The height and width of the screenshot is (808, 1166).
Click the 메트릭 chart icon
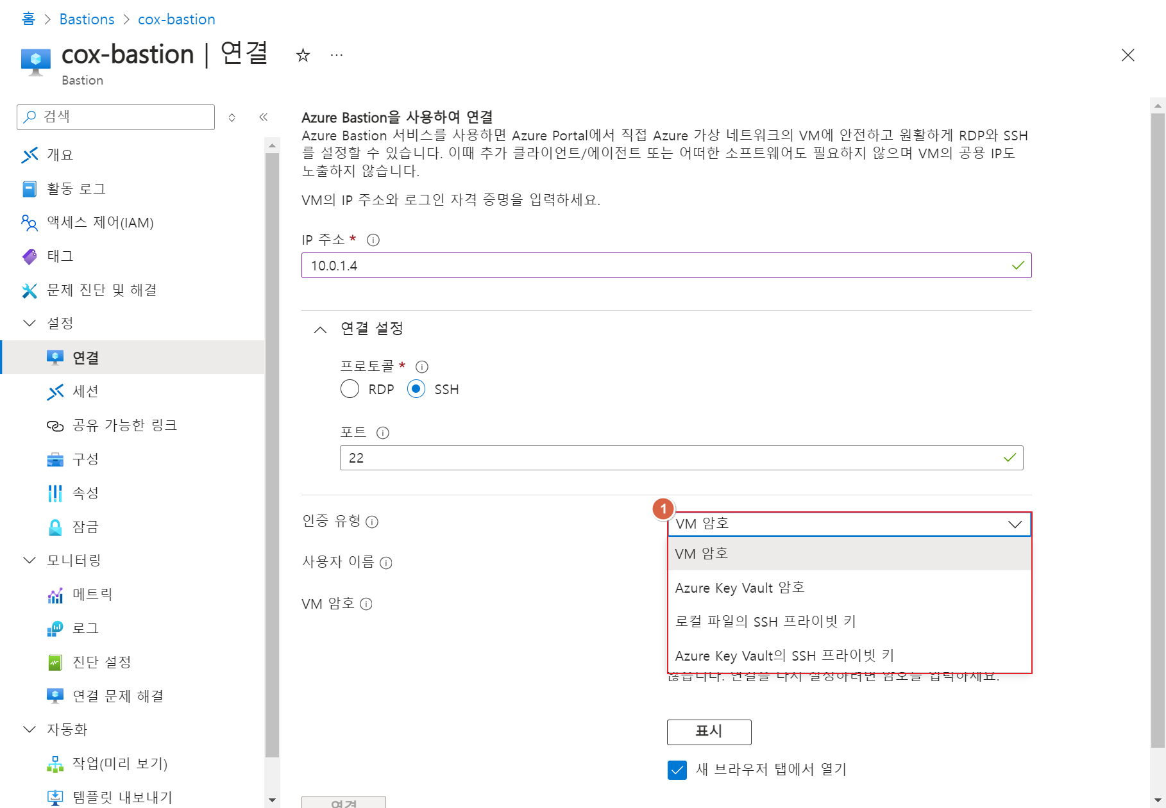55,595
